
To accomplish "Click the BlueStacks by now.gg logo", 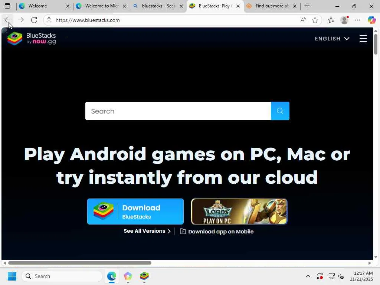I will pos(32,39).
